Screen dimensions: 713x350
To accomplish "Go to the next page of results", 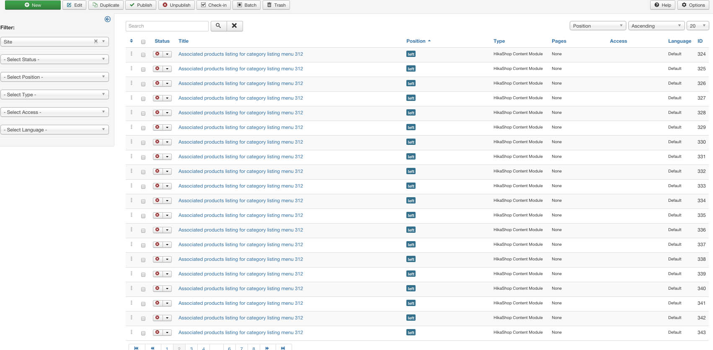I will coord(267,347).
